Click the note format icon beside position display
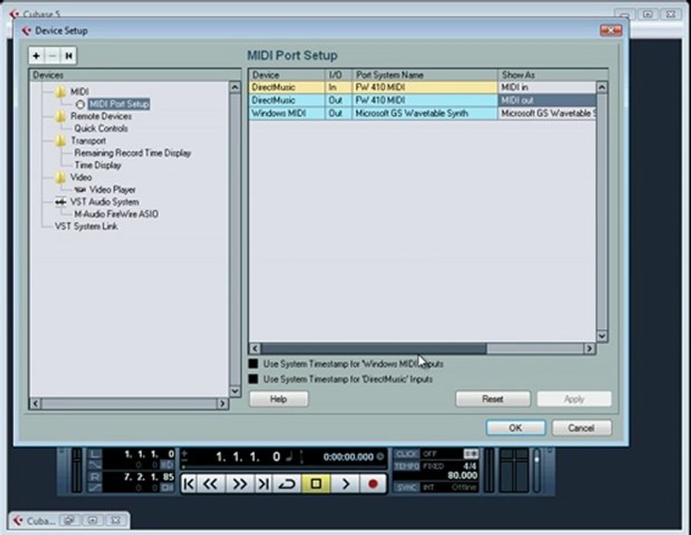The height and width of the screenshot is (535, 691). pyautogui.click(x=289, y=456)
